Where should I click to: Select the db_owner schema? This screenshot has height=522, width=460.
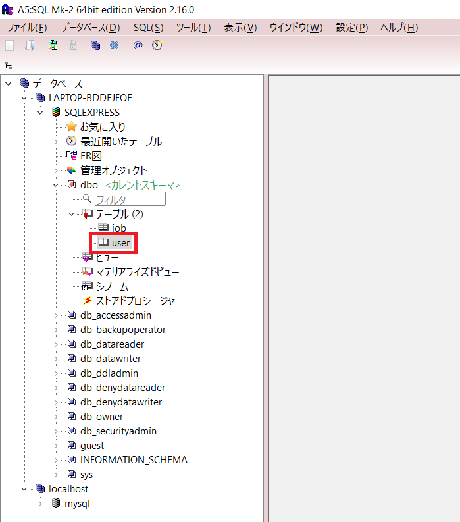(102, 417)
